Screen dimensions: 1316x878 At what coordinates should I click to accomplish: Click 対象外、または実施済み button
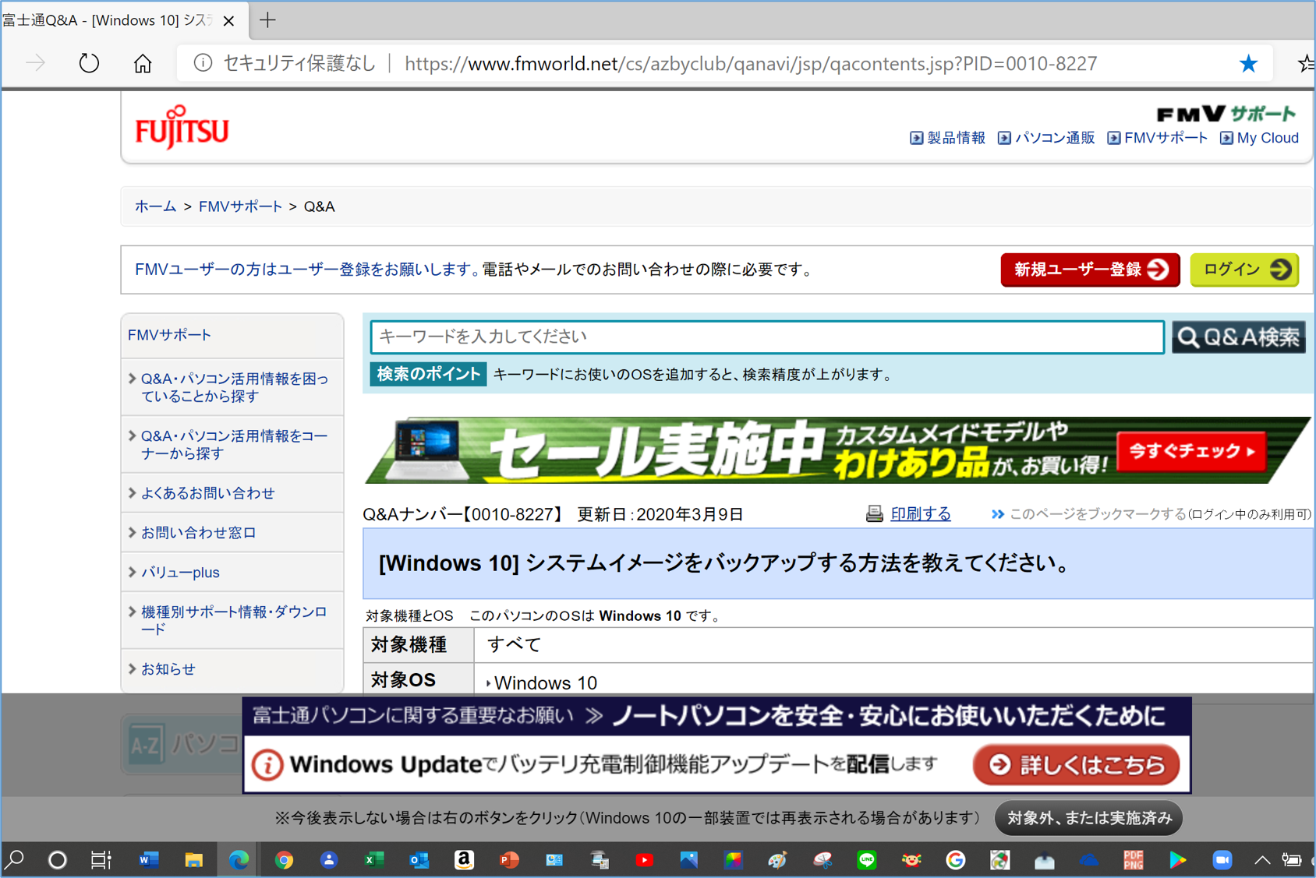click(x=1089, y=818)
